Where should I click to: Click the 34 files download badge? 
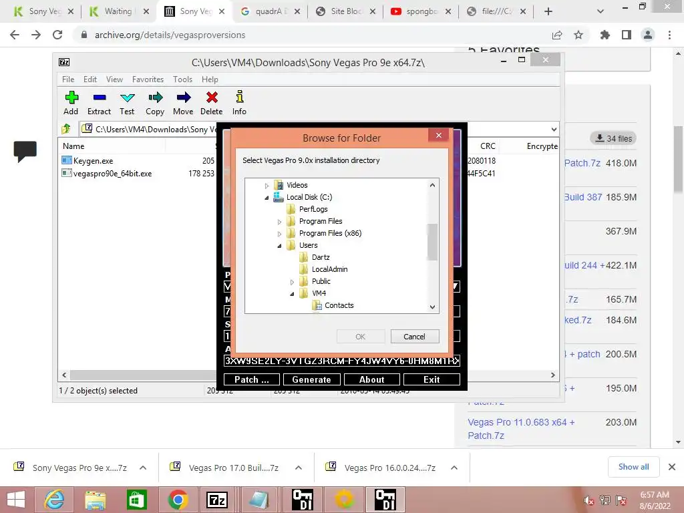tap(613, 138)
